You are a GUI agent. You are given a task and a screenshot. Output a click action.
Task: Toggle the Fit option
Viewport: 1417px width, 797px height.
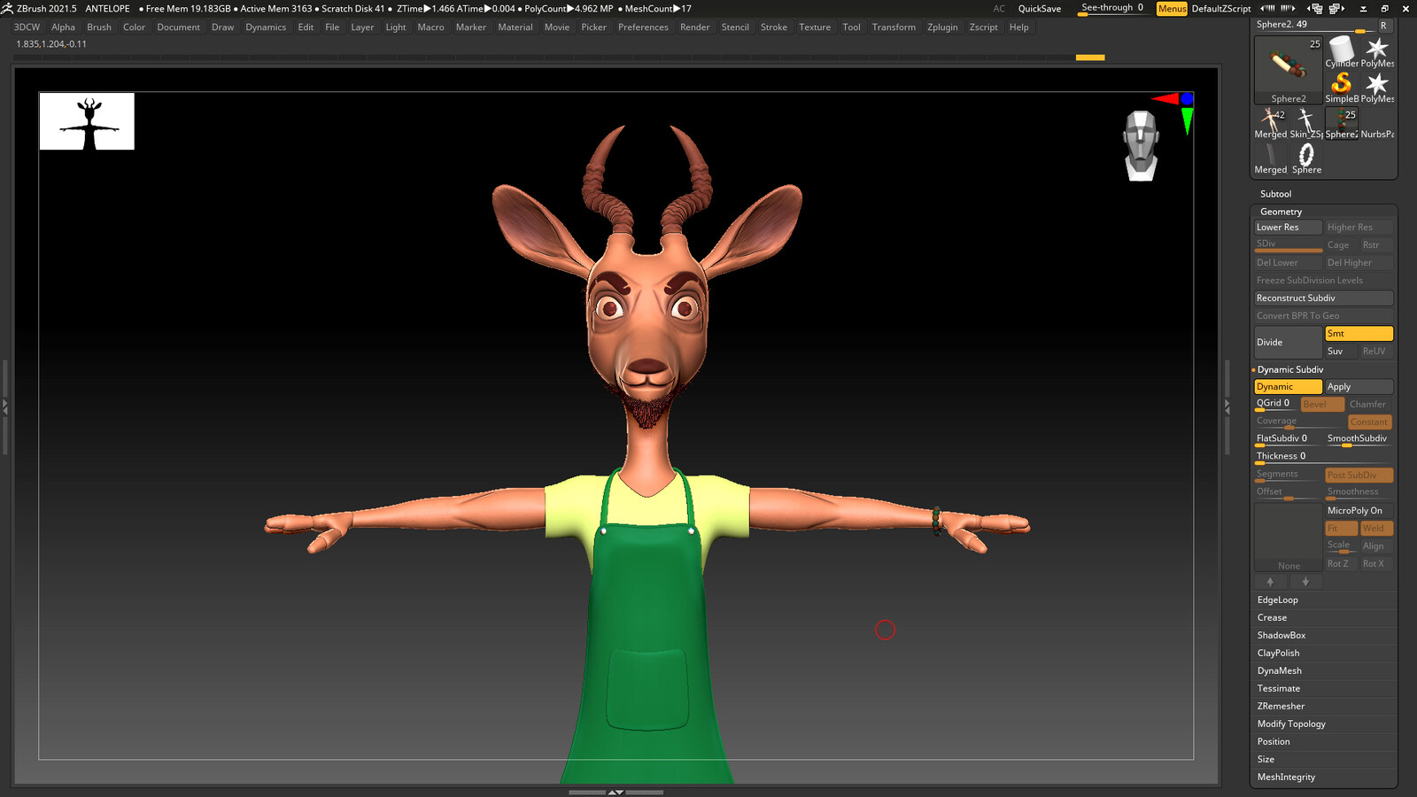pos(1341,529)
